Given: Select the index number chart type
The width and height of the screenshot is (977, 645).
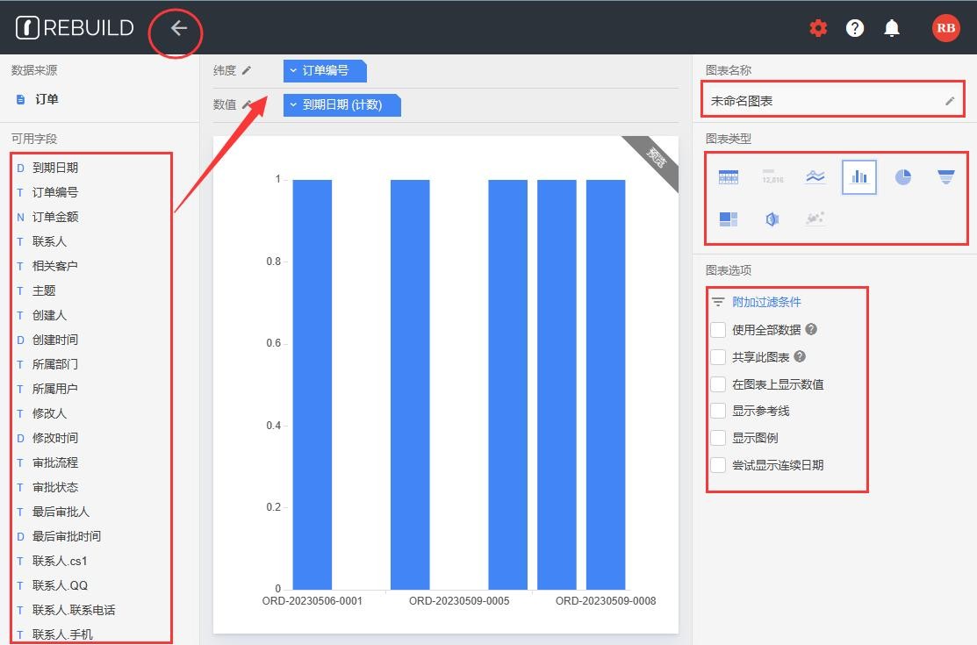Looking at the screenshot, I should pos(772,177).
